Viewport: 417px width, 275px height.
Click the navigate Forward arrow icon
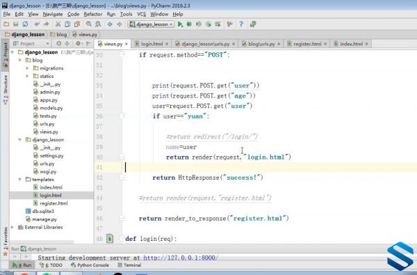(x=119, y=24)
